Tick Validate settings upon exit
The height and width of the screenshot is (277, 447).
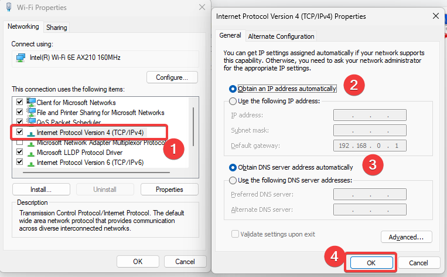pos(235,234)
